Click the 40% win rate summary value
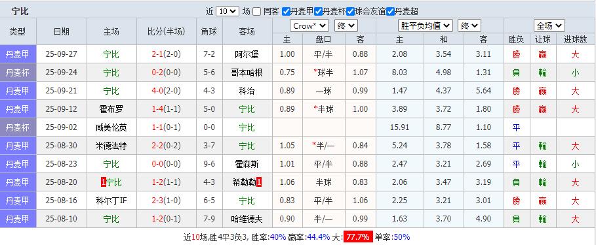596x245 pixels. (277, 237)
